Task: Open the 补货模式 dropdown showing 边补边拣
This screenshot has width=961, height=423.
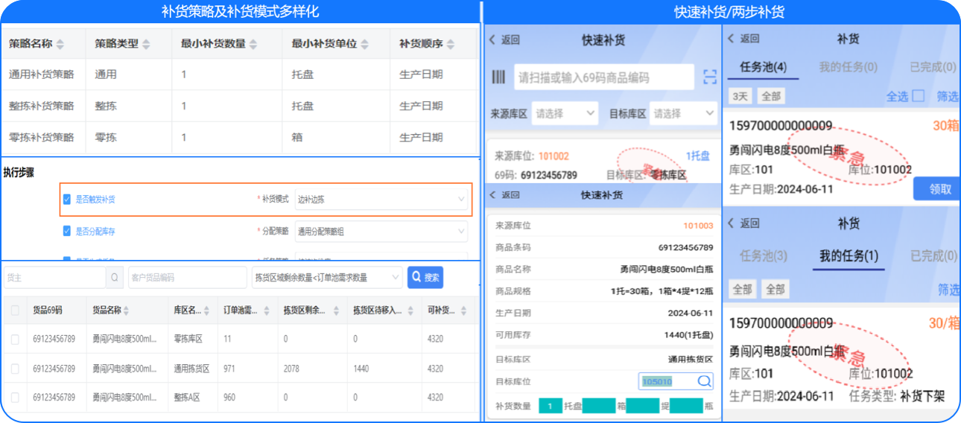Action: 381,200
